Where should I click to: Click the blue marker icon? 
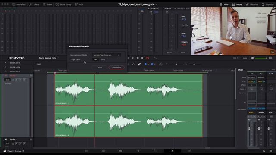point(152,64)
